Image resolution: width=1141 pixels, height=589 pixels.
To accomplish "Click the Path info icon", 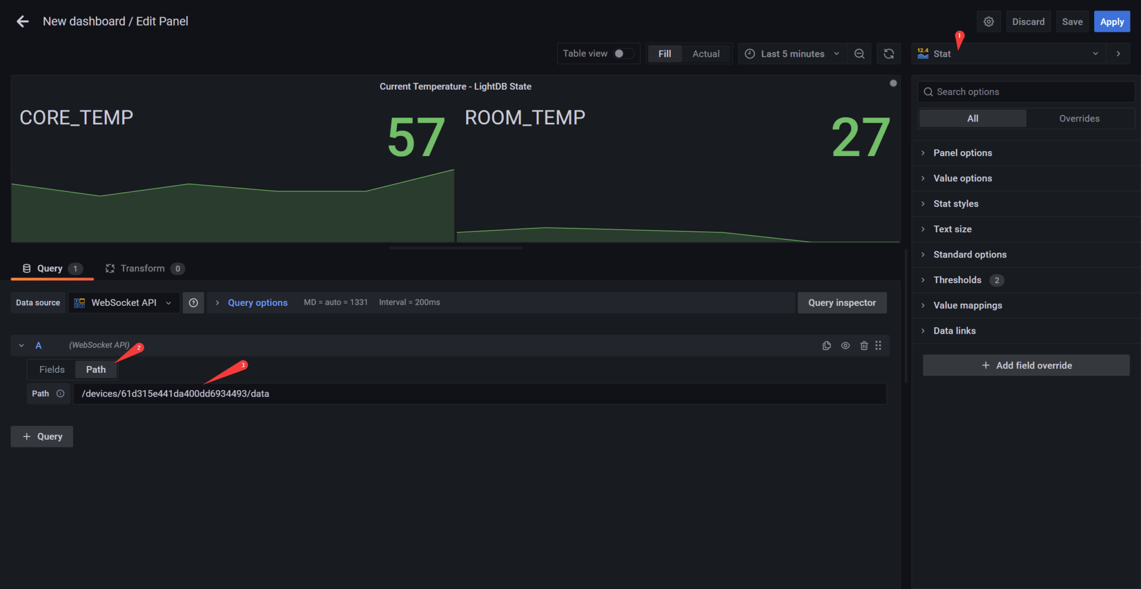I will (x=60, y=393).
